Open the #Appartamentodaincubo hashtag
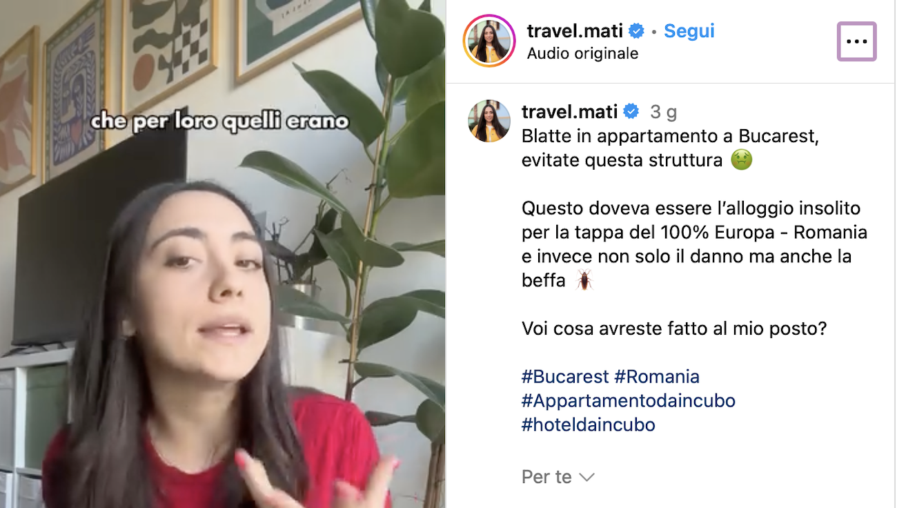This screenshot has width=897, height=508. [629, 401]
